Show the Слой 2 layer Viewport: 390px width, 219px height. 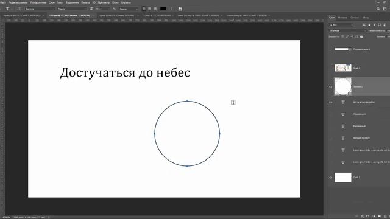point(330,68)
